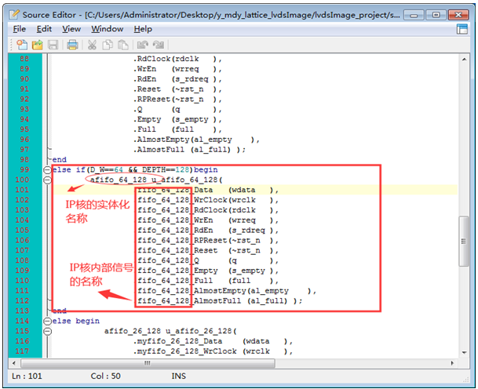Click the 'INS' insert mode indicator
The height and width of the screenshot is (389, 478).
[179, 376]
